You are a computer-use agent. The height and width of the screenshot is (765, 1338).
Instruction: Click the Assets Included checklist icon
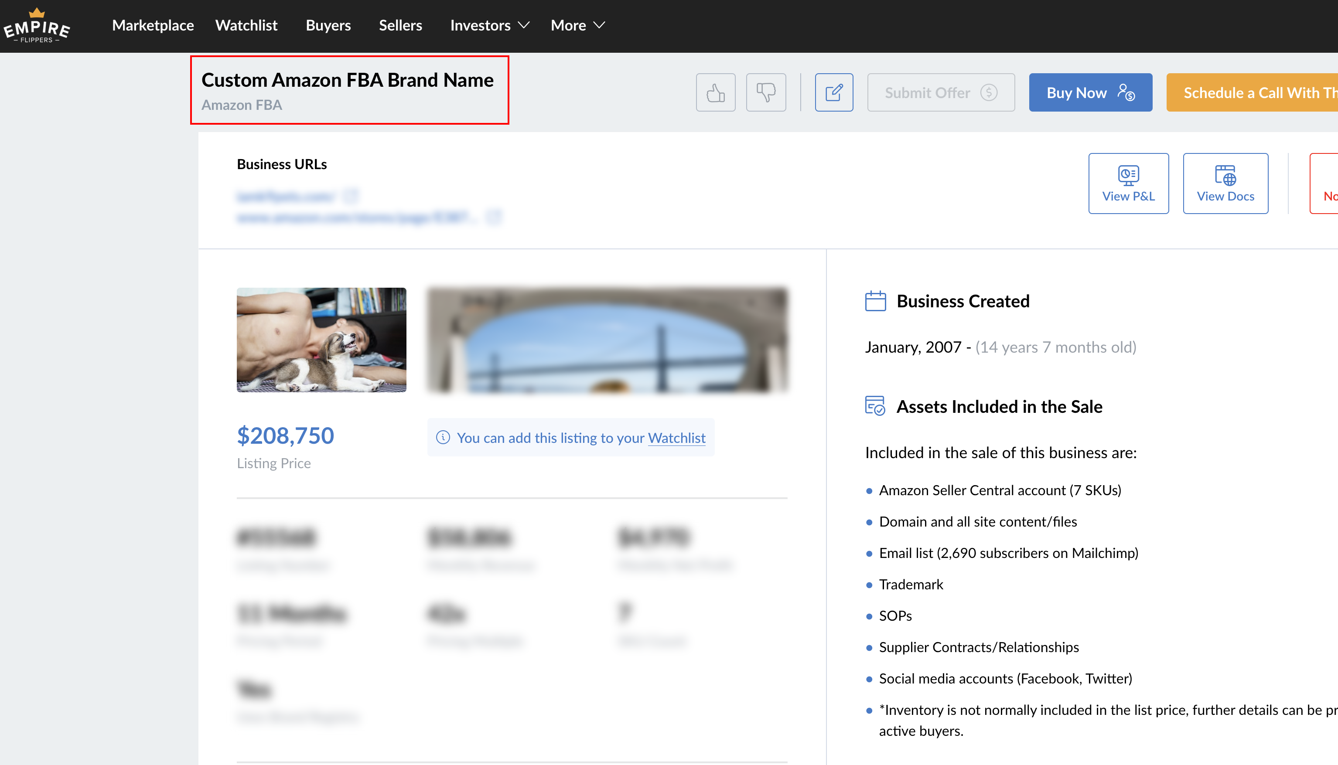pyautogui.click(x=875, y=406)
